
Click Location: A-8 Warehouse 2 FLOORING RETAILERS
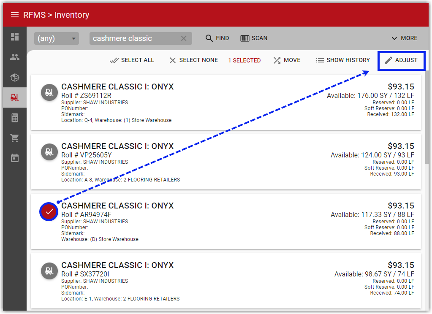(121, 180)
